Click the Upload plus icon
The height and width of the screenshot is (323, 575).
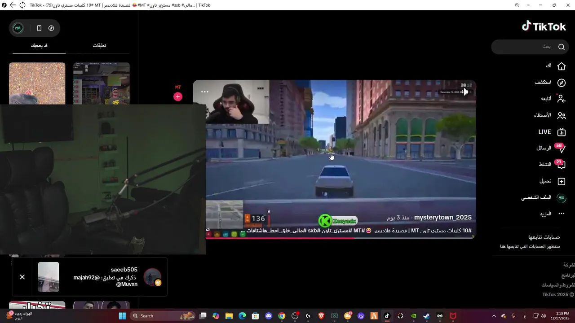click(x=562, y=181)
